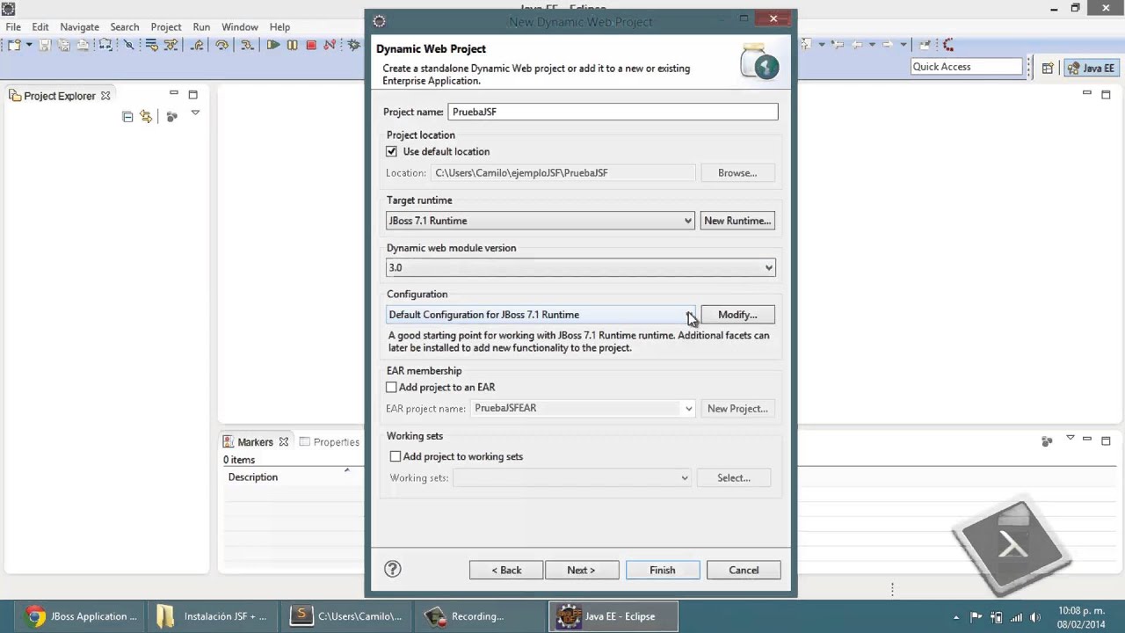Click the Suspend debug toolbar icon

[292, 45]
